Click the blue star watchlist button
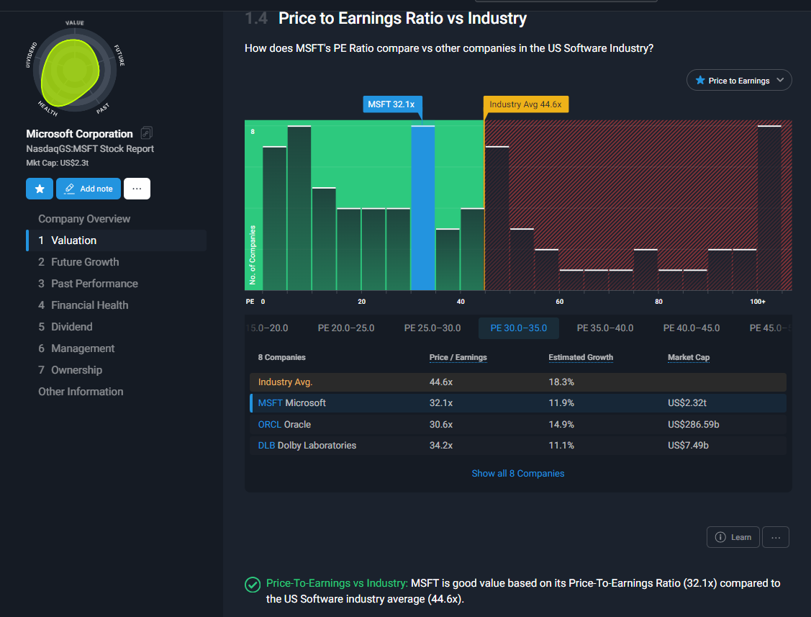Screen dimensions: 811x617 [x=40, y=189]
